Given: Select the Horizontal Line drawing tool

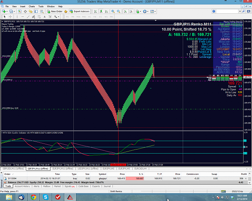Looking at the screenshot, I should (x=23, y=16).
